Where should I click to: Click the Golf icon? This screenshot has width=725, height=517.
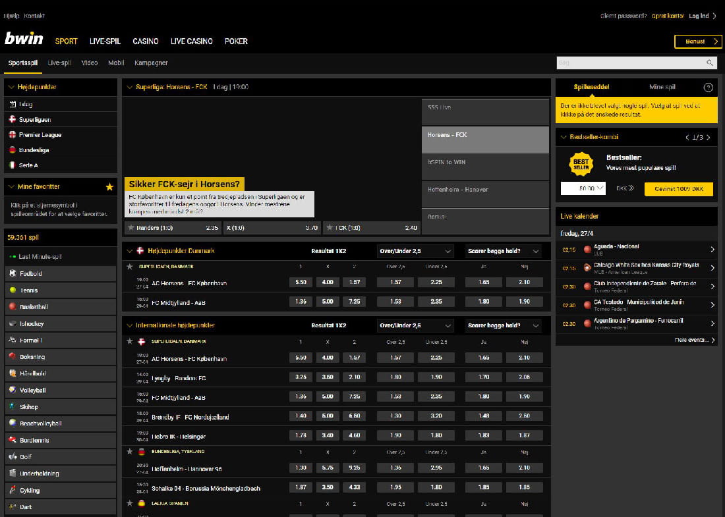coord(13,456)
